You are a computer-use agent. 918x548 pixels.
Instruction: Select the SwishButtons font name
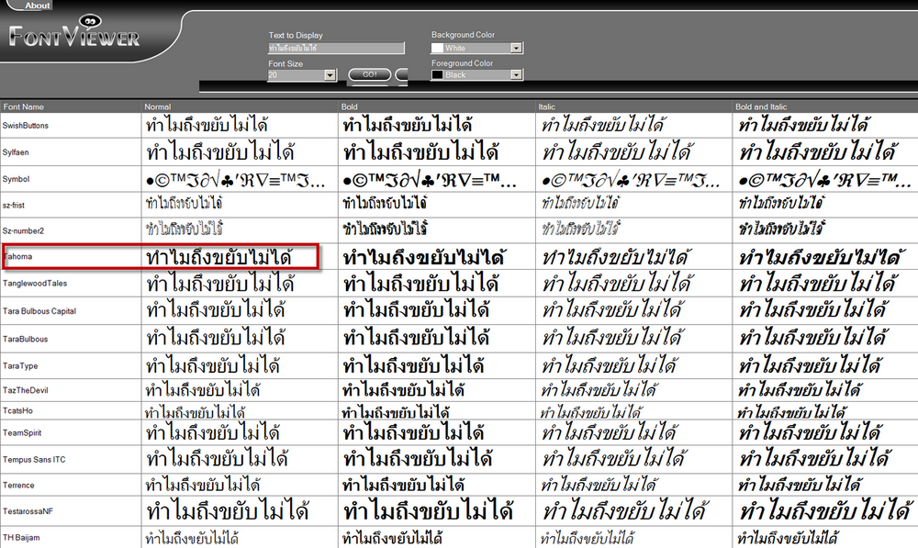tap(25, 125)
